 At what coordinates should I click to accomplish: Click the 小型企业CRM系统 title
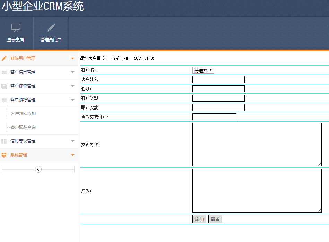click(43, 6)
